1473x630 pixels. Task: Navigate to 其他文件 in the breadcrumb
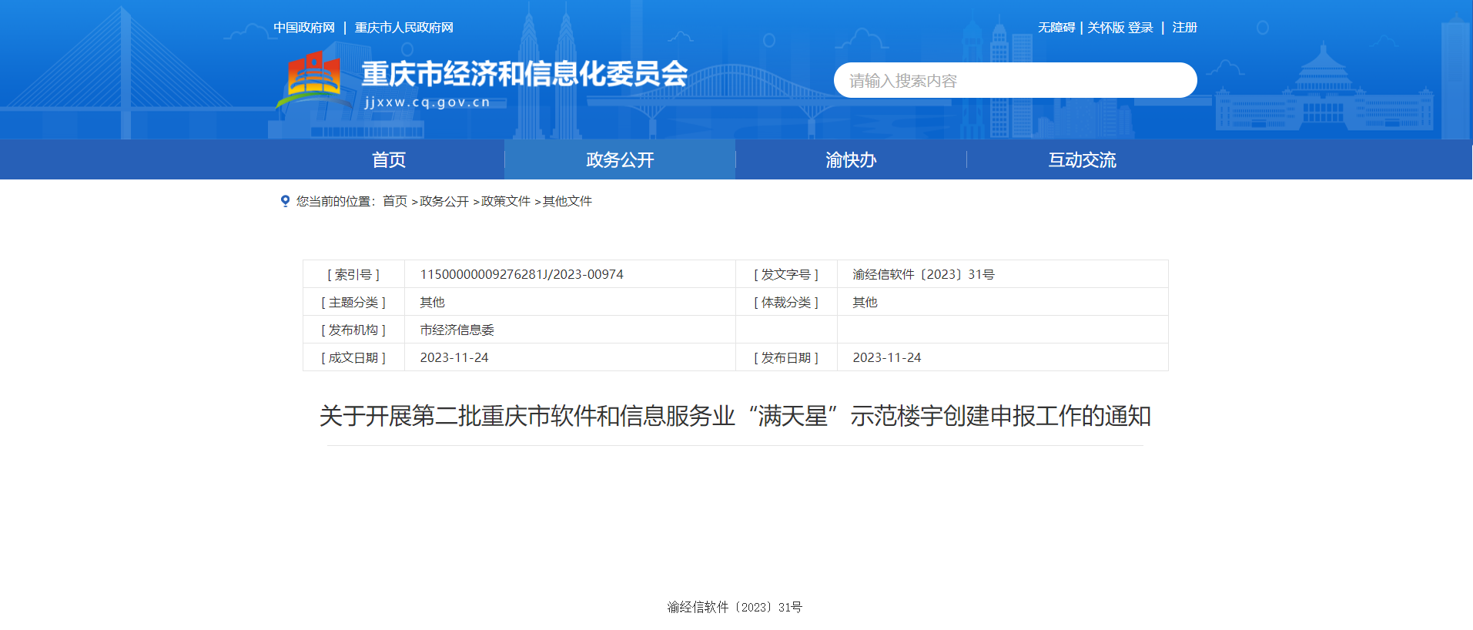coord(567,201)
